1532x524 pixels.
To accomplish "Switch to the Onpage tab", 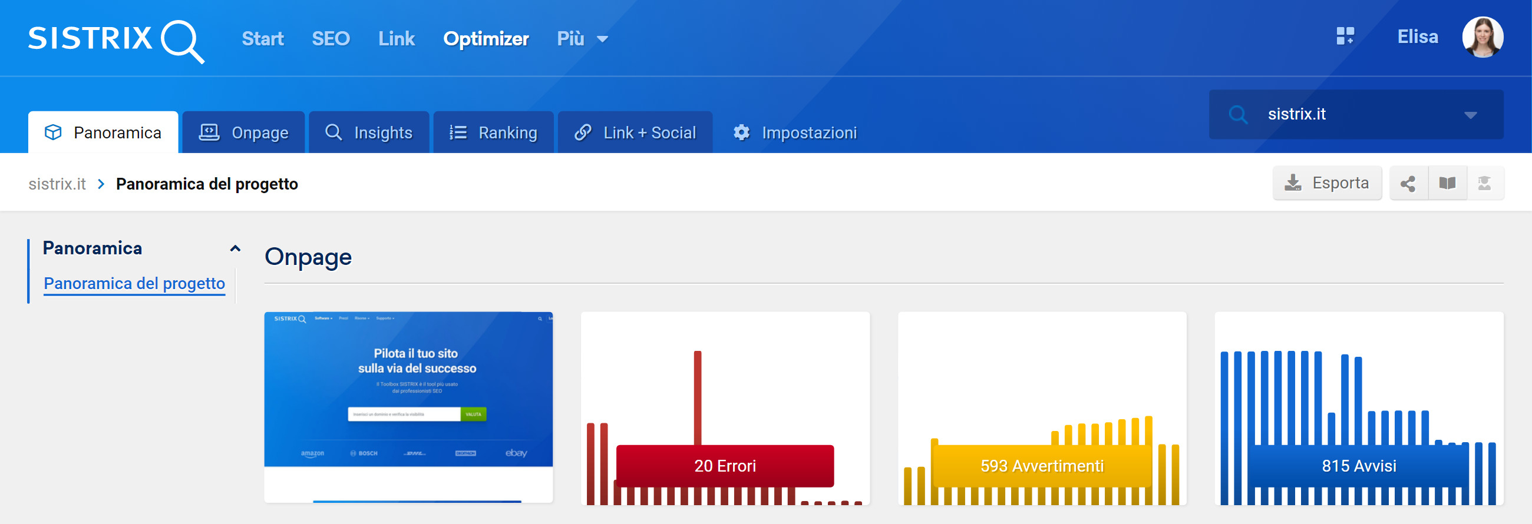I will pos(244,132).
